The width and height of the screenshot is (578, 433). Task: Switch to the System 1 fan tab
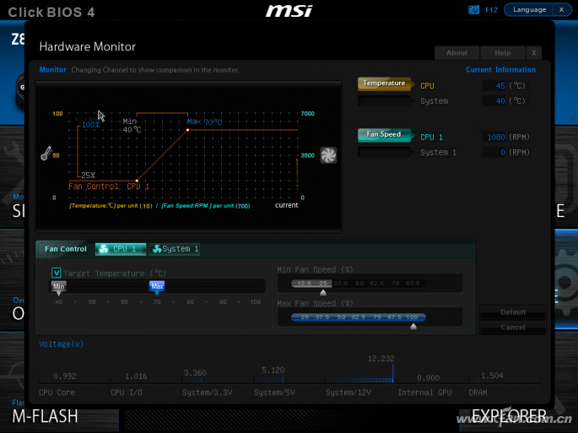pyautogui.click(x=175, y=249)
